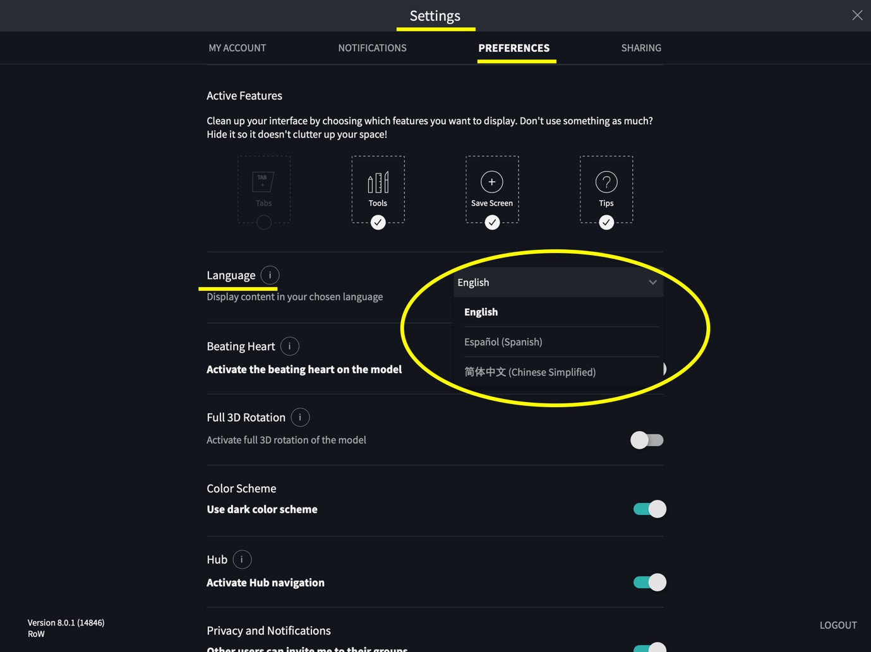Show info about Beating Heart
871x652 pixels.
point(289,347)
